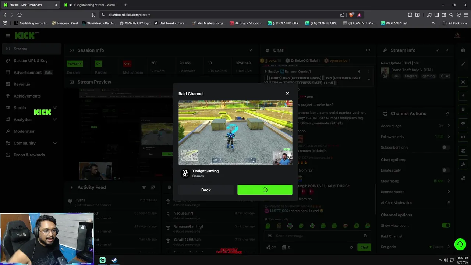
Task: Open the Steam taskbar icon
Action: [114, 260]
